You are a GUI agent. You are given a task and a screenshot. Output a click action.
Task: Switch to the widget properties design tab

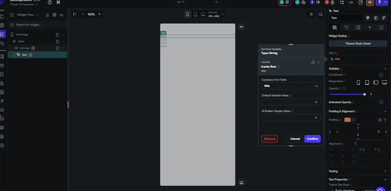pos(335,27)
